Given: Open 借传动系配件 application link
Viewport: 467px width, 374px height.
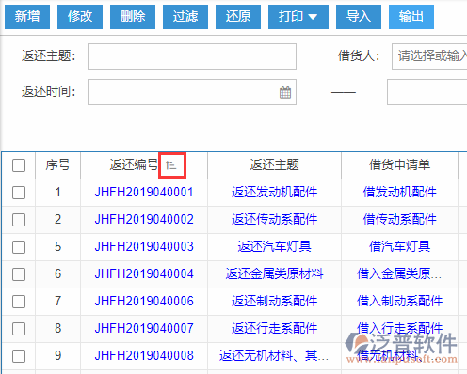Looking at the screenshot, I should click(x=399, y=219).
